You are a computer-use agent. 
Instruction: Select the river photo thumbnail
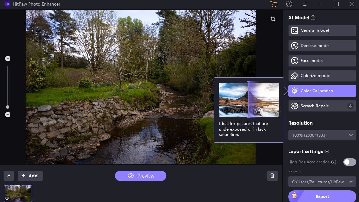[x=18, y=193]
